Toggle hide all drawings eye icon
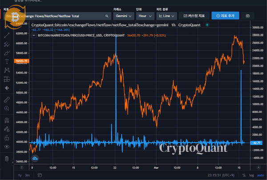Screen dimensions: 267x180 click(7, 147)
